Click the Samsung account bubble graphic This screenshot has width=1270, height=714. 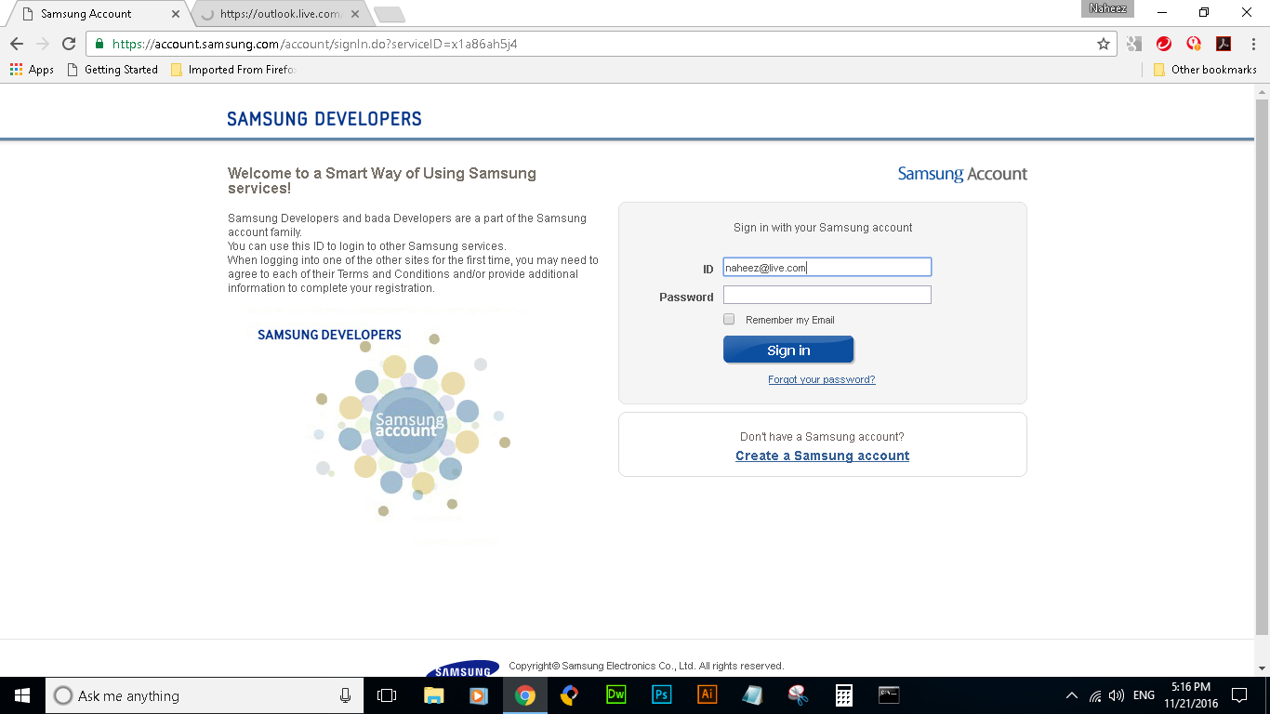click(x=409, y=425)
